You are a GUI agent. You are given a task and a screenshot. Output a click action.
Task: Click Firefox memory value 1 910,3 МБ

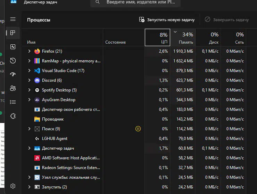pos(183,51)
